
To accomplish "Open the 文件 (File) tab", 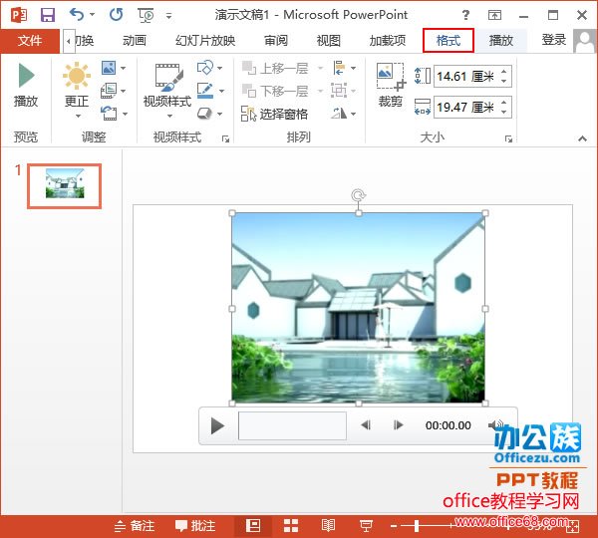I will pyautogui.click(x=30, y=41).
